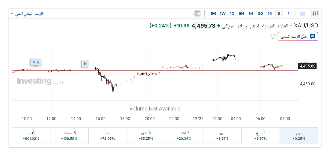Click the AI badge icon in the chart analysis button

tap(312, 36)
